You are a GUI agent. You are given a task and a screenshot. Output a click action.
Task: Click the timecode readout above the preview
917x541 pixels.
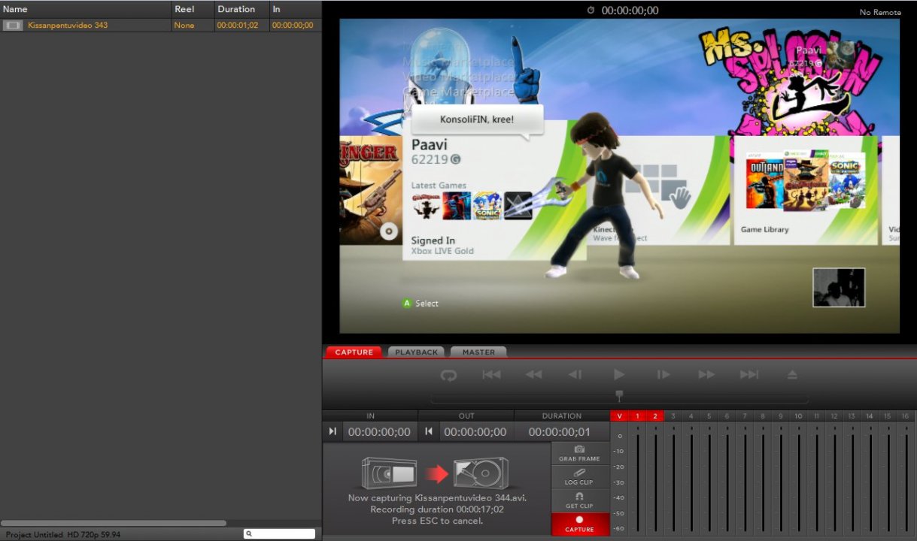coord(630,11)
